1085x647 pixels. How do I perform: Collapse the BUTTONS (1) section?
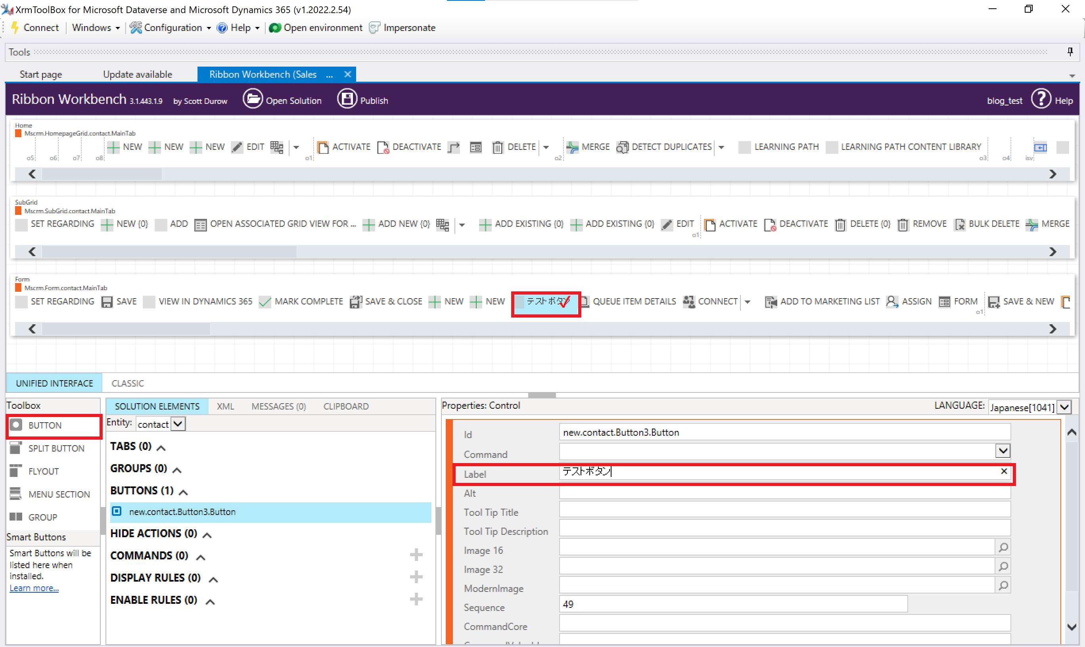pyautogui.click(x=183, y=493)
